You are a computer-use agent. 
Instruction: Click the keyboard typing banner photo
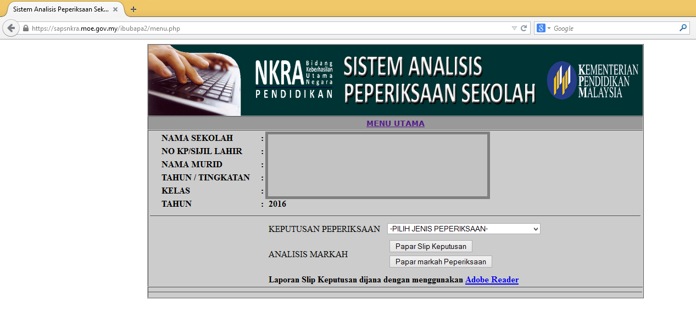(x=194, y=80)
